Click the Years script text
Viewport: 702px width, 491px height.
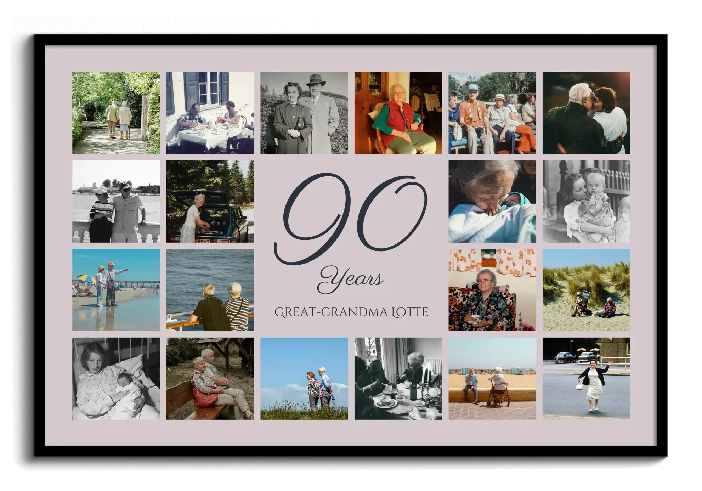point(351,281)
